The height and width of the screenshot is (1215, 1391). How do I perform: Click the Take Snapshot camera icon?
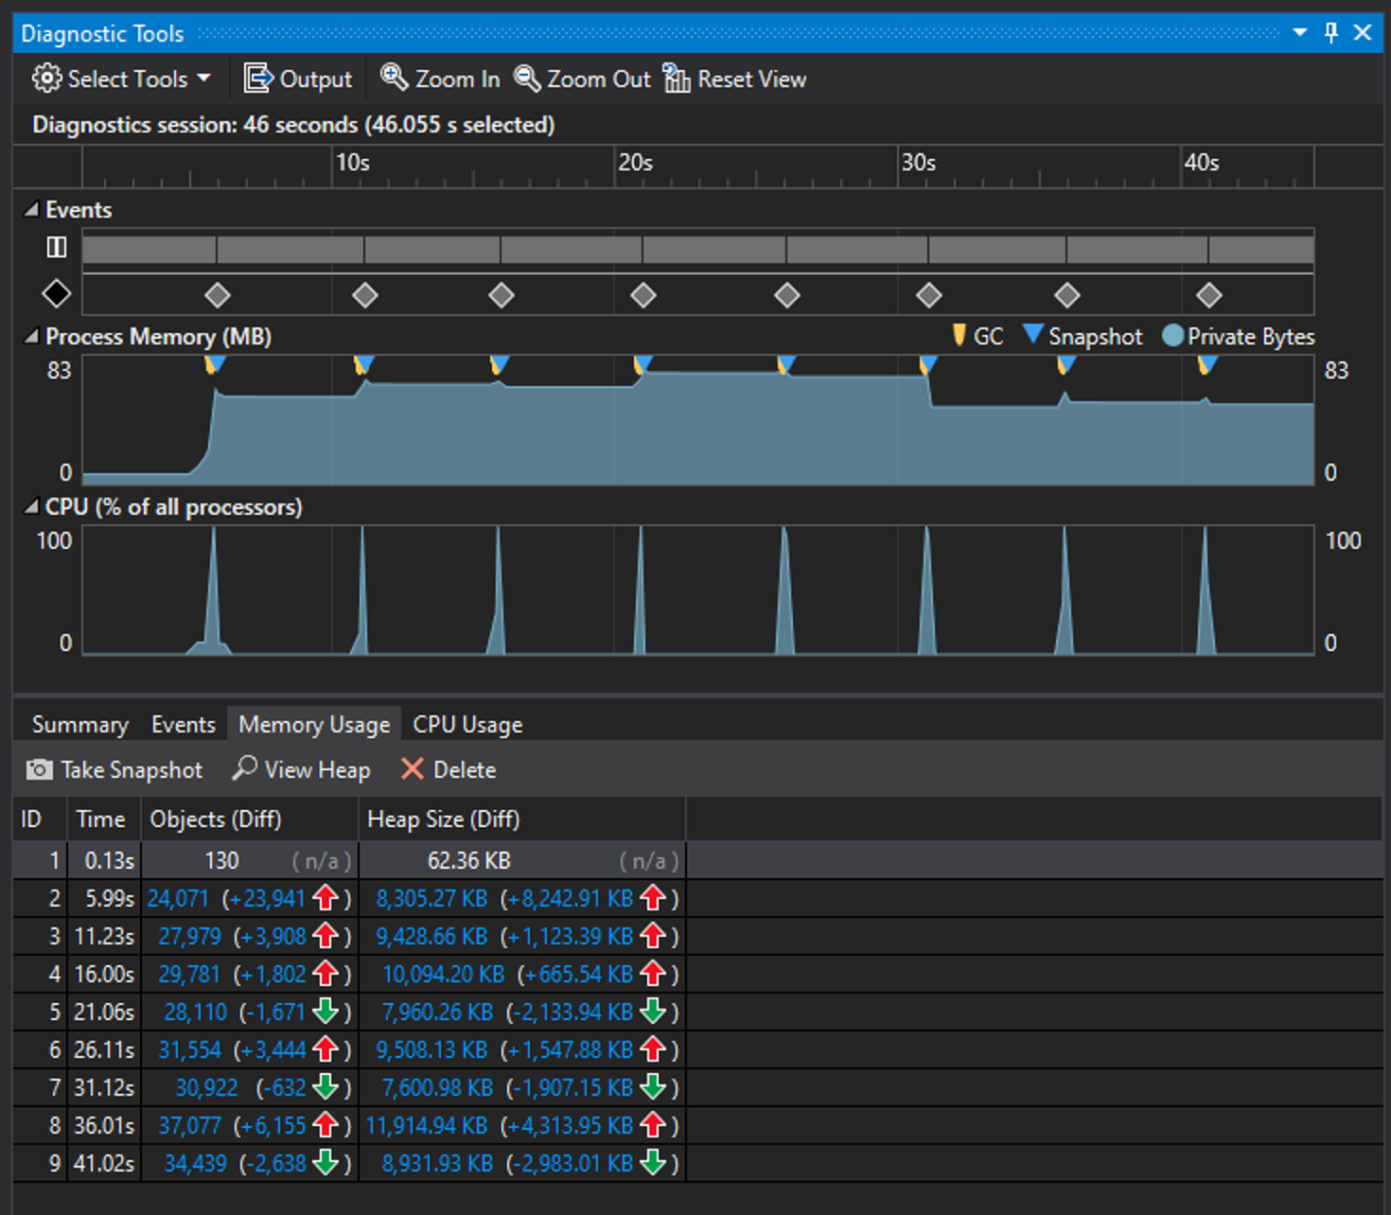pos(38,769)
